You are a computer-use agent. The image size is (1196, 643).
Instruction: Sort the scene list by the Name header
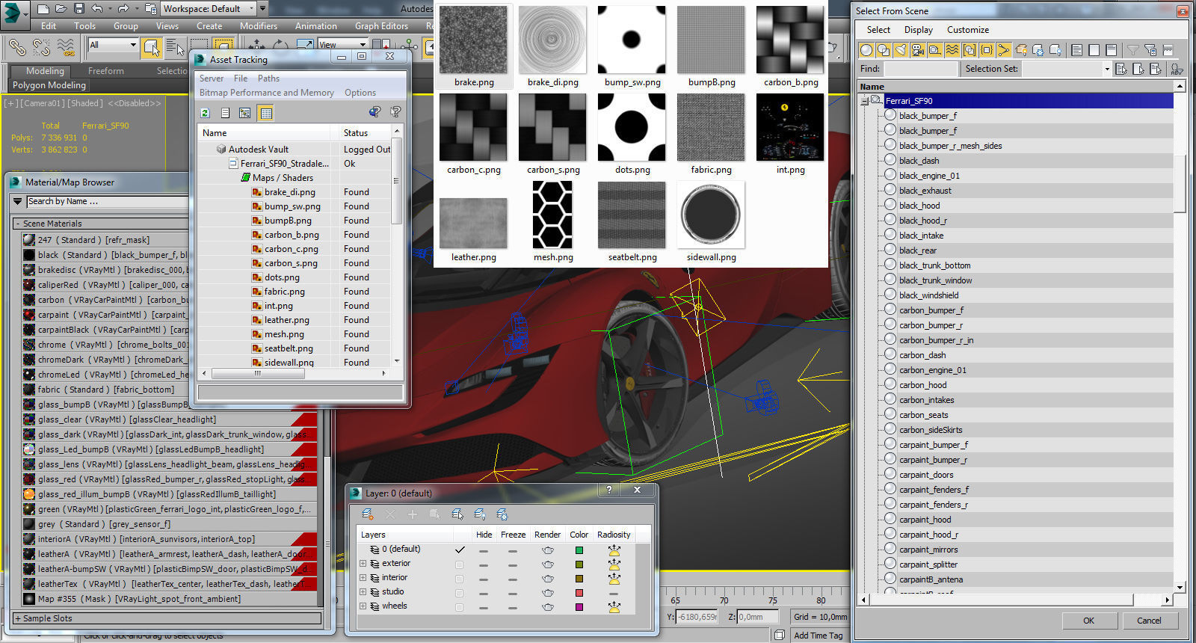click(x=1017, y=87)
